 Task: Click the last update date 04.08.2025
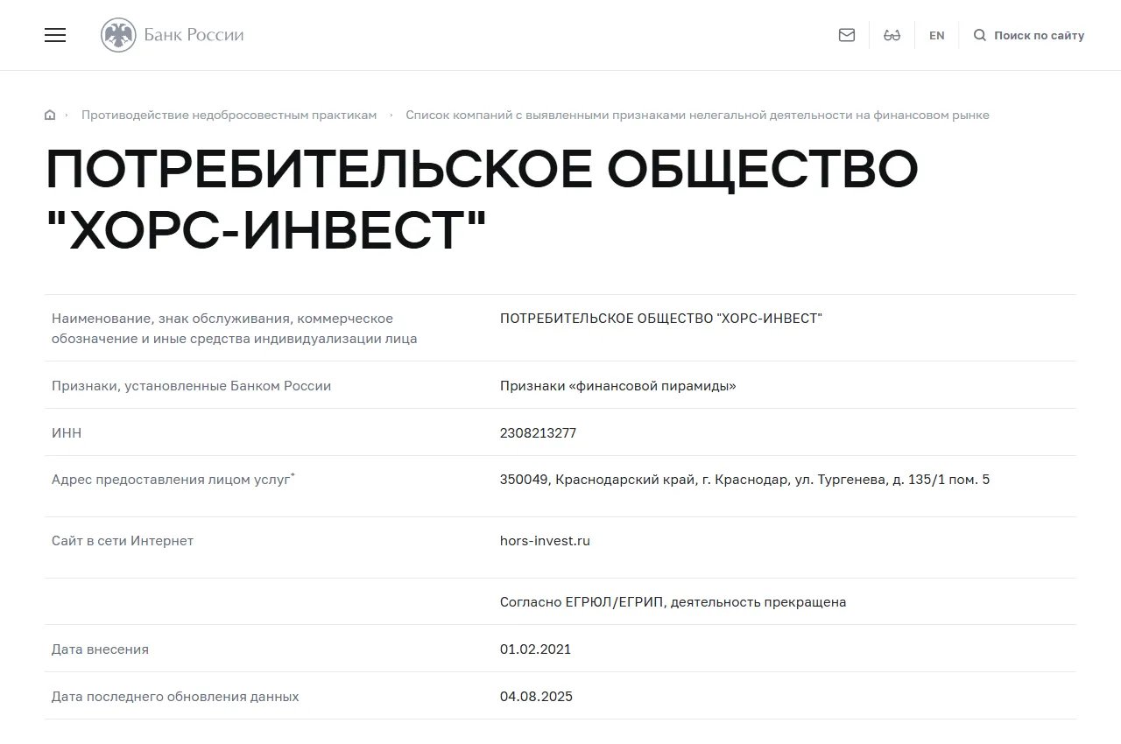pos(536,697)
